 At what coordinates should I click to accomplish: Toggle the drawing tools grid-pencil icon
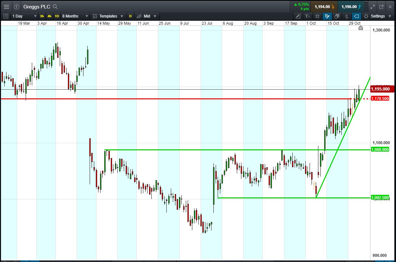point(327,16)
